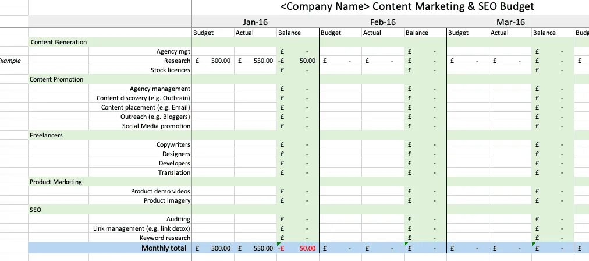589x261 pixels.
Task: Click the empty Copywriters Jan-16 Actual cell
Action: tap(256, 144)
